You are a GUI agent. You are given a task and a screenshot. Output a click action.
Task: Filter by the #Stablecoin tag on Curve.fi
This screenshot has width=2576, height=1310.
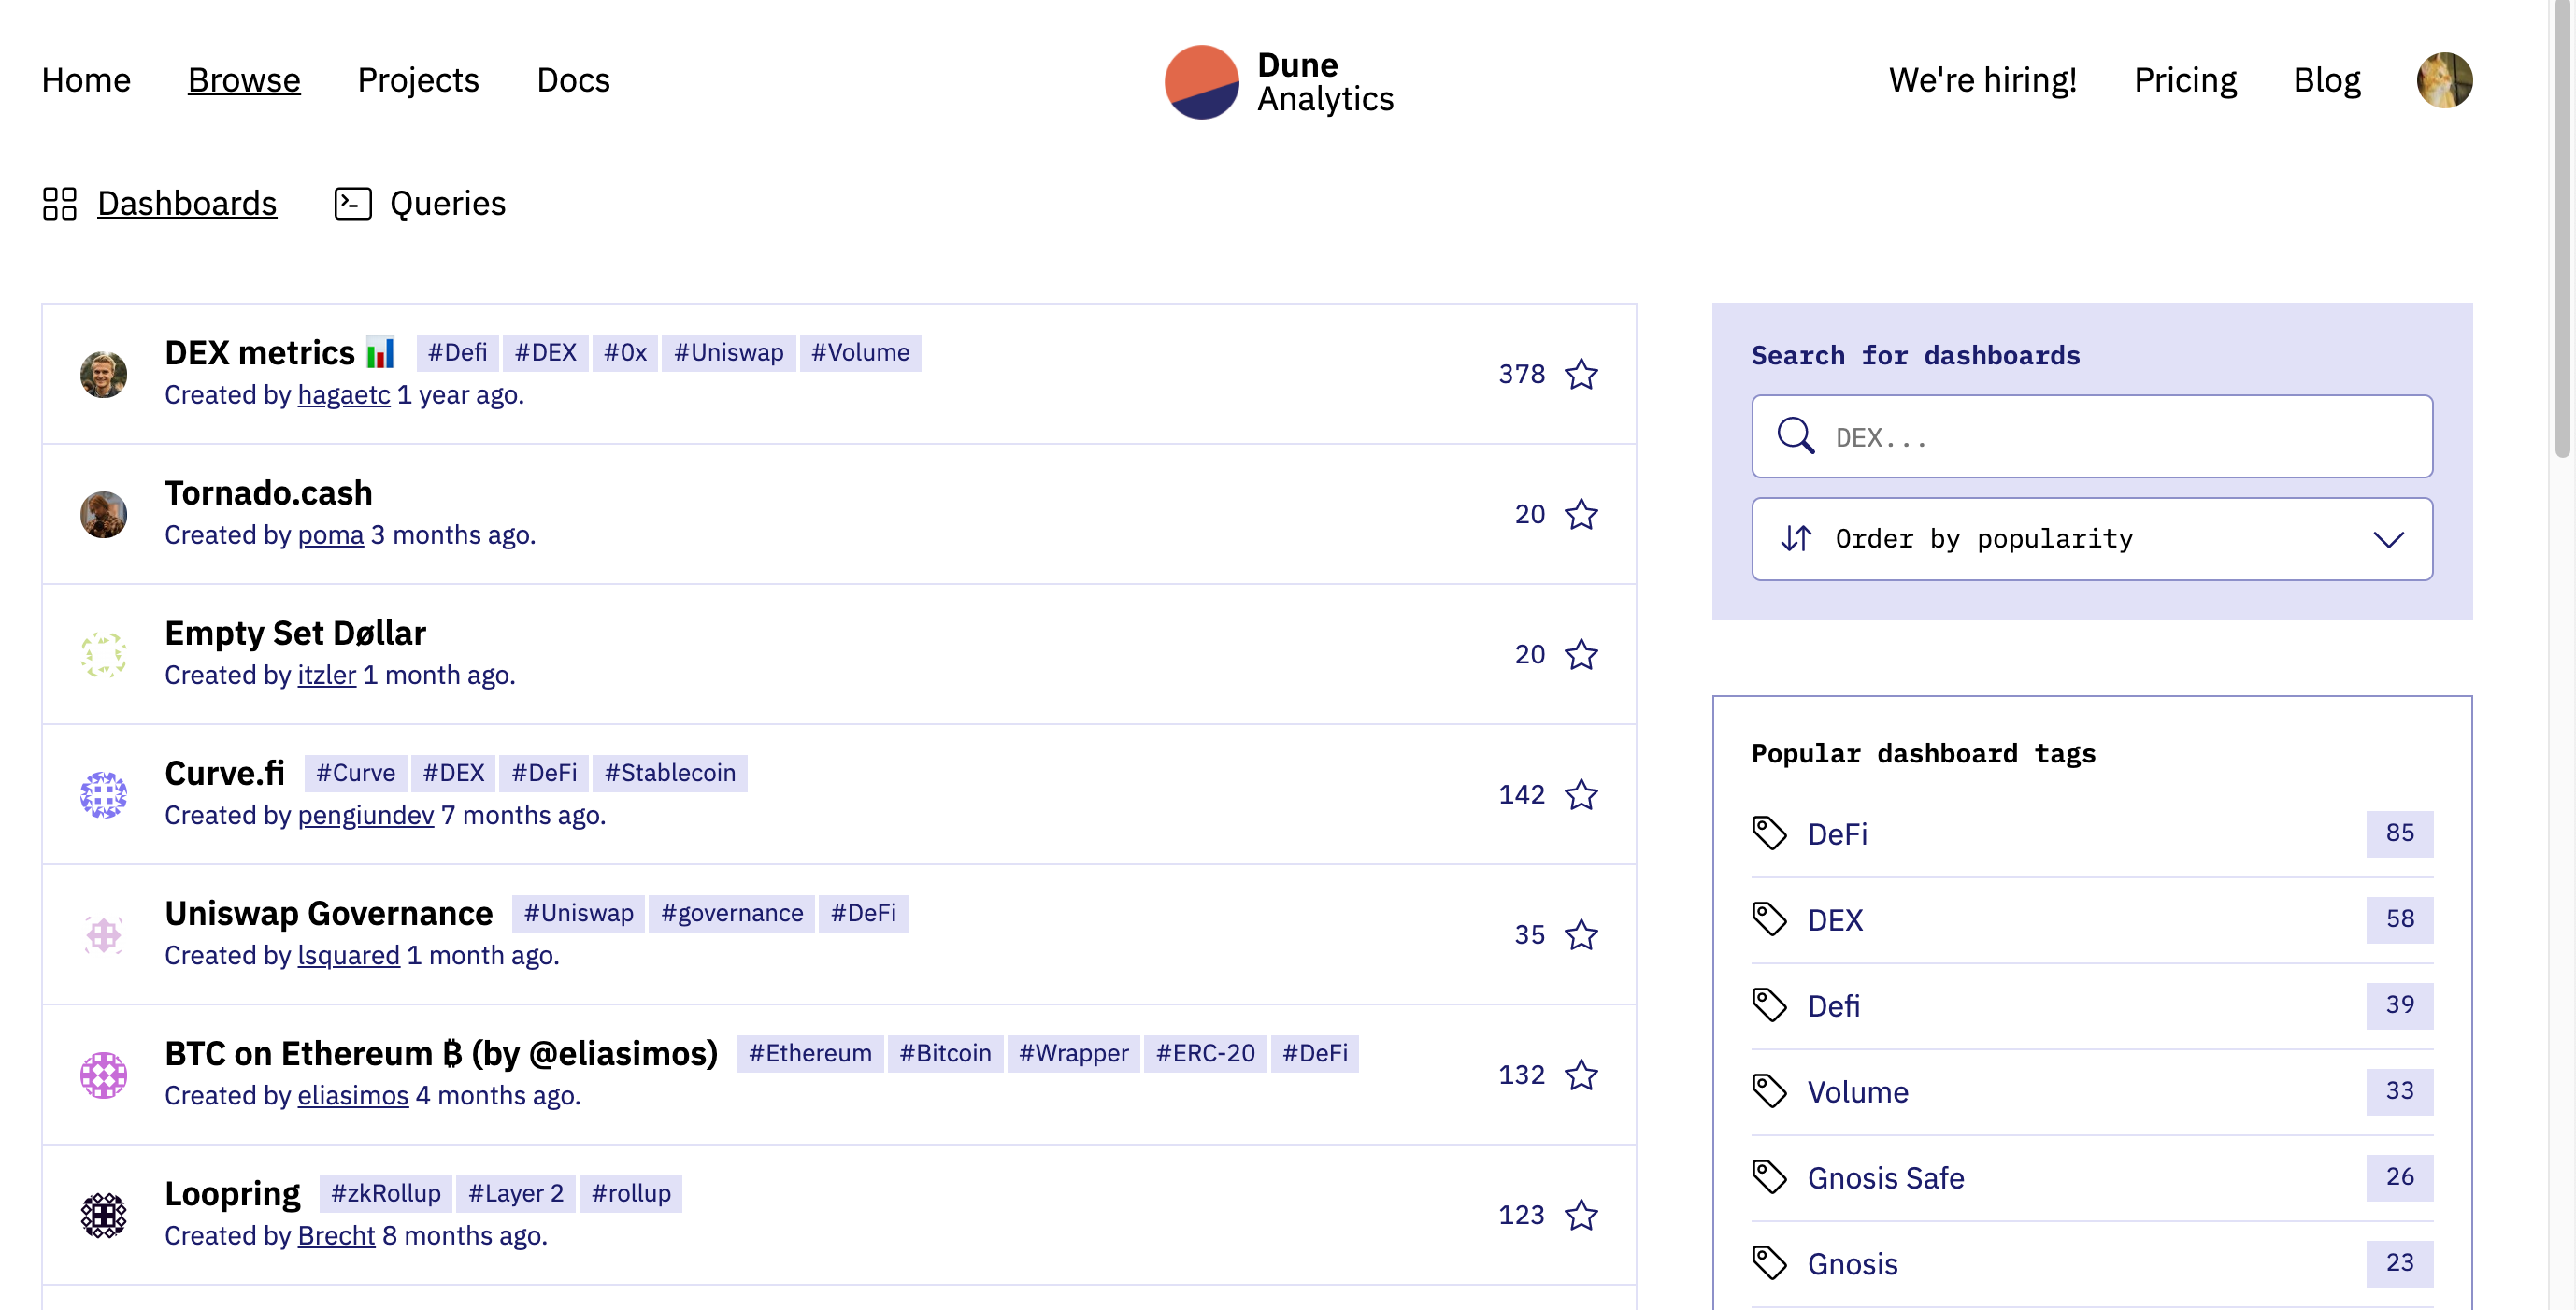point(669,773)
